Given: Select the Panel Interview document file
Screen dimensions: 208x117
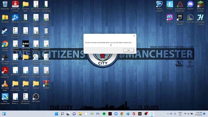Looking at the screenshot, I should coord(36,19).
